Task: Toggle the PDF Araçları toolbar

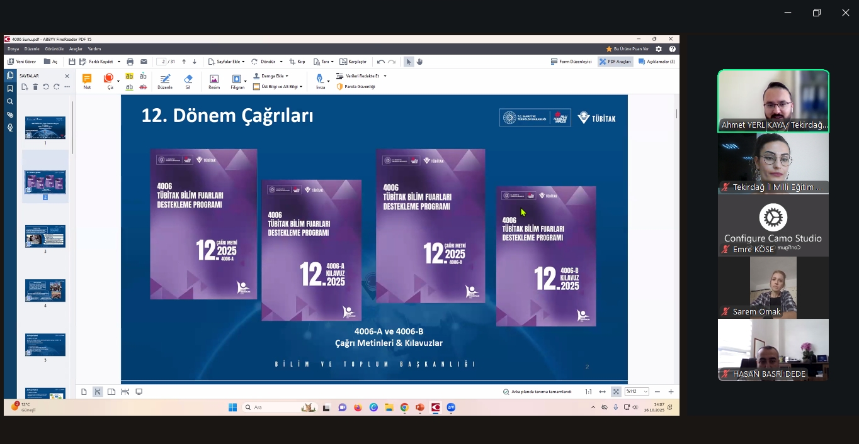Action: click(615, 62)
